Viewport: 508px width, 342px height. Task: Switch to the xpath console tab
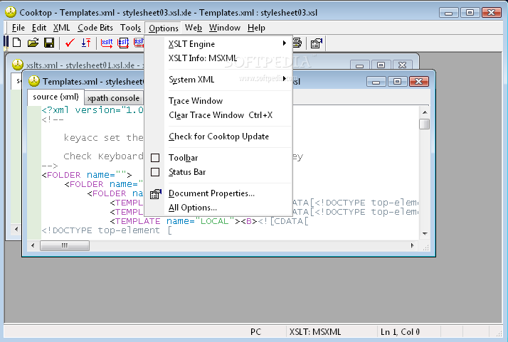tap(113, 98)
